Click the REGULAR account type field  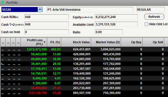(x=150, y=10)
